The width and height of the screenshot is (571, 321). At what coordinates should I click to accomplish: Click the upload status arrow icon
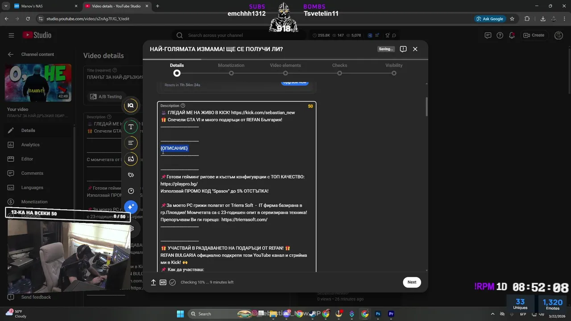point(153,282)
